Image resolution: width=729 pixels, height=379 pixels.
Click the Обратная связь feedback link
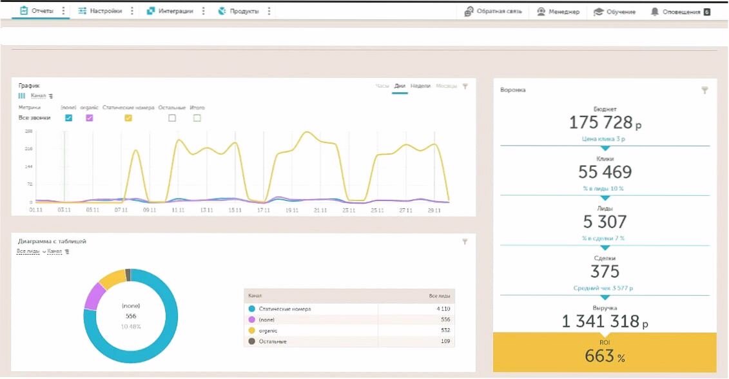[x=493, y=12]
